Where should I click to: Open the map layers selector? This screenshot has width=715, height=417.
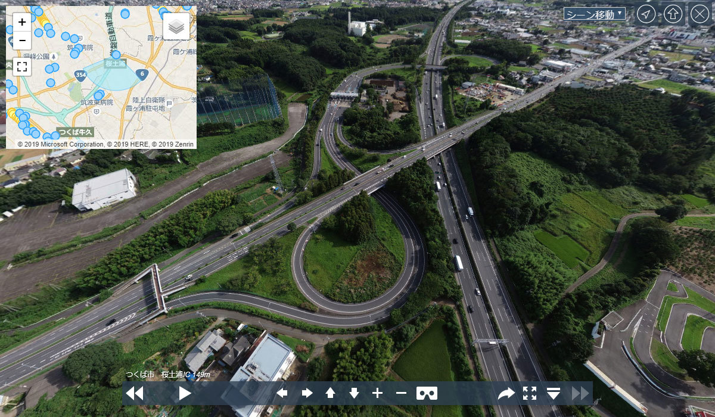pyautogui.click(x=176, y=27)
